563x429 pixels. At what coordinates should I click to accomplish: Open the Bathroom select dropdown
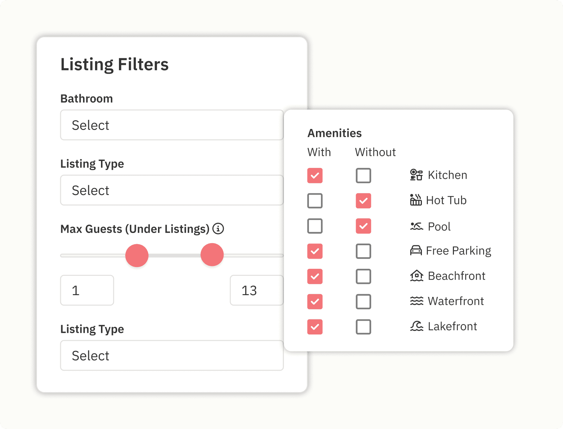click(172, 125)
